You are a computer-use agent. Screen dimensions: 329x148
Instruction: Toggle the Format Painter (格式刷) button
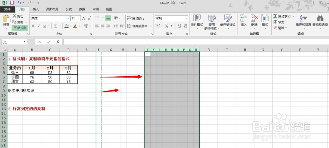(20, 28)
